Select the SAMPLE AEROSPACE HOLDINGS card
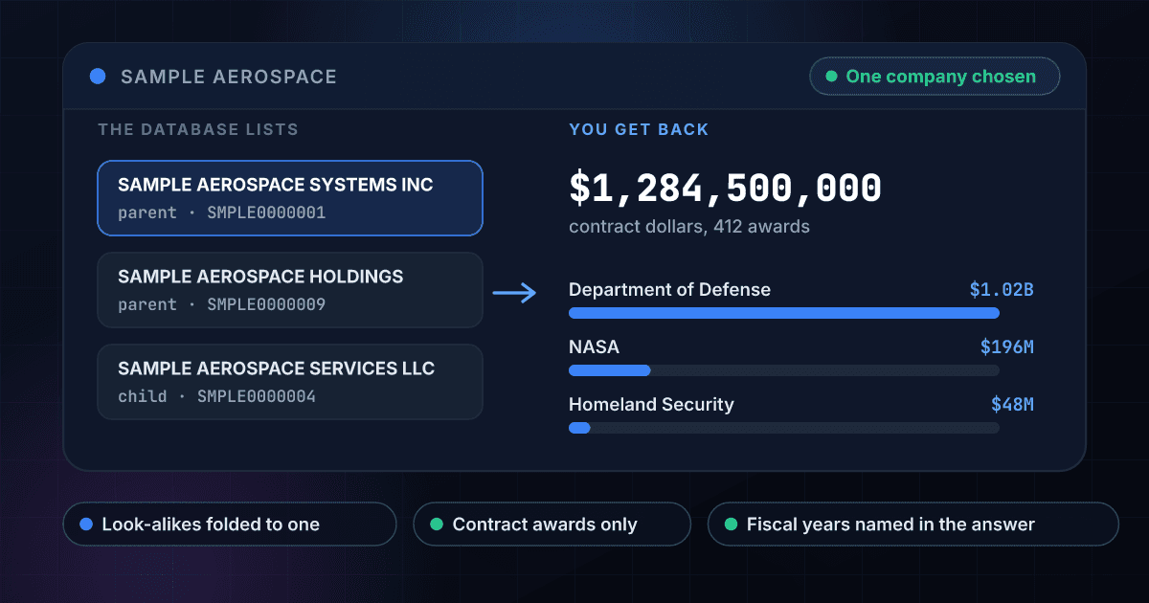Screen dimensions: 1149x603 (x=290, y=290)
